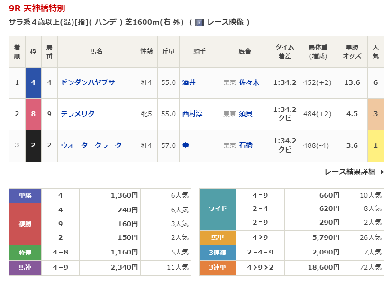Open the レース映像 race video link
This screenshot has width=391, height=281.
coord(224,22)
